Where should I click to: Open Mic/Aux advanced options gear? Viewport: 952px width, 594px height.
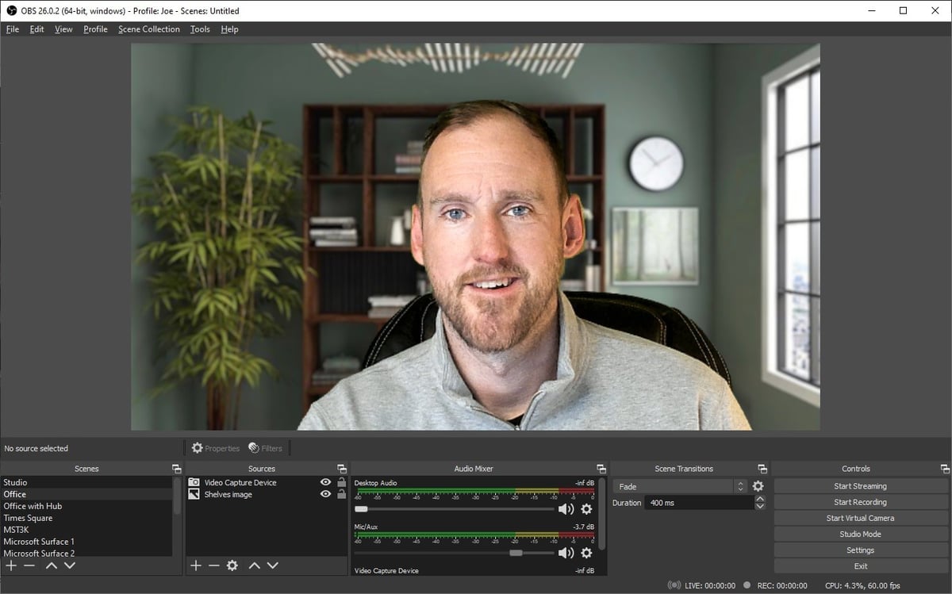586,552
